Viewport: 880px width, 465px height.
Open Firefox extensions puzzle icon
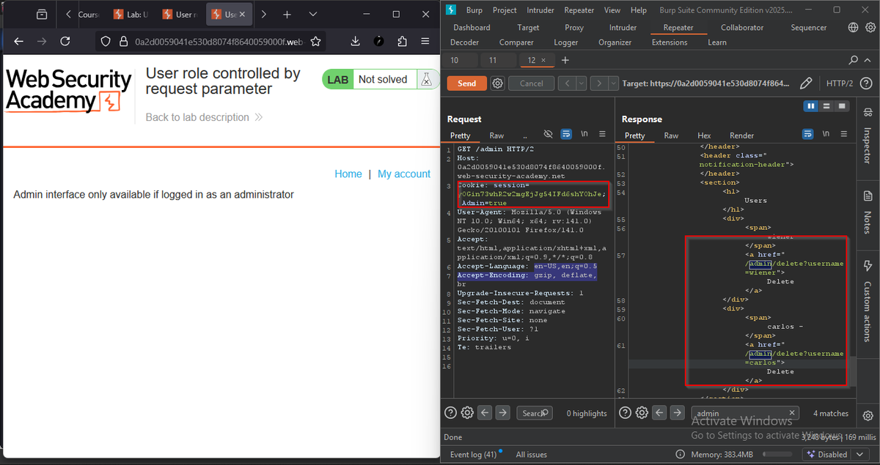[x=403, y=42]
